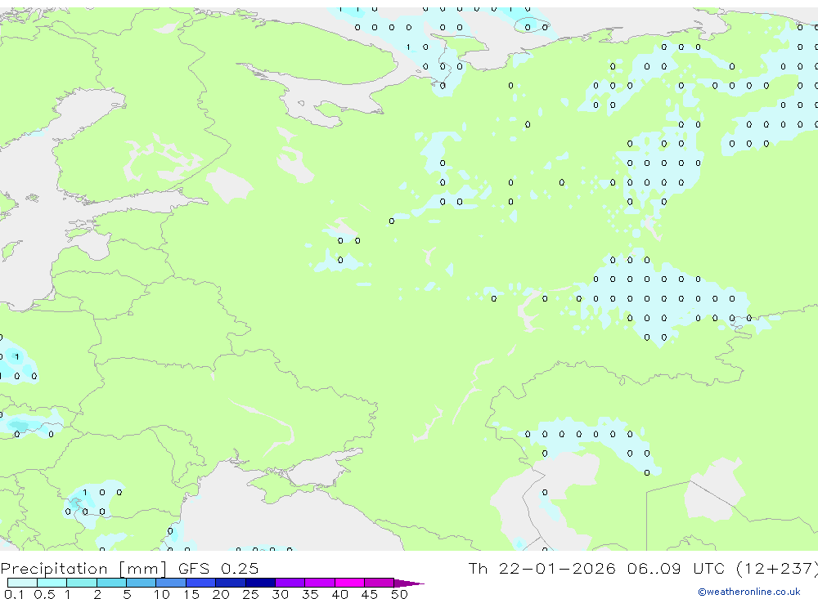Select the 5–10 mm legend color box
The width and height of the screenshot is (818, 599).
142,583
